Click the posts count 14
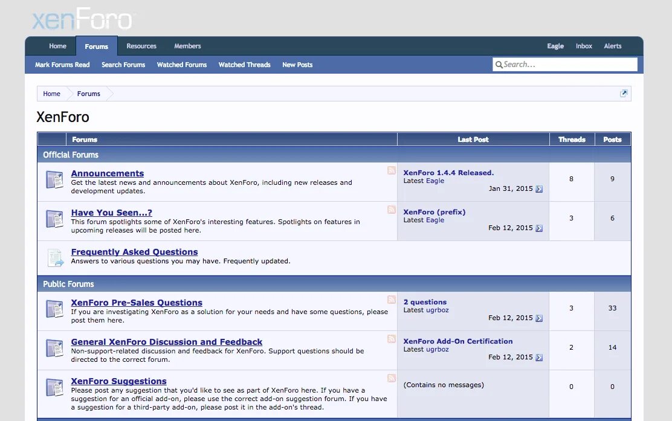Viewport: 672px width, 421px height. pos(612,347)
